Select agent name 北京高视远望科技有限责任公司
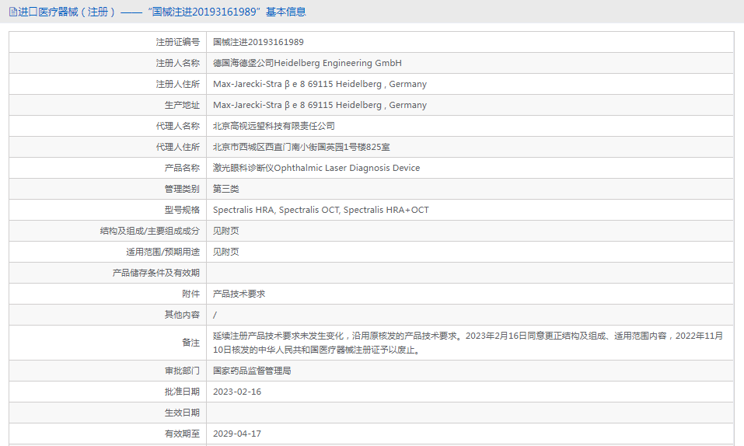The image size is (744, 446). [274, 126]
